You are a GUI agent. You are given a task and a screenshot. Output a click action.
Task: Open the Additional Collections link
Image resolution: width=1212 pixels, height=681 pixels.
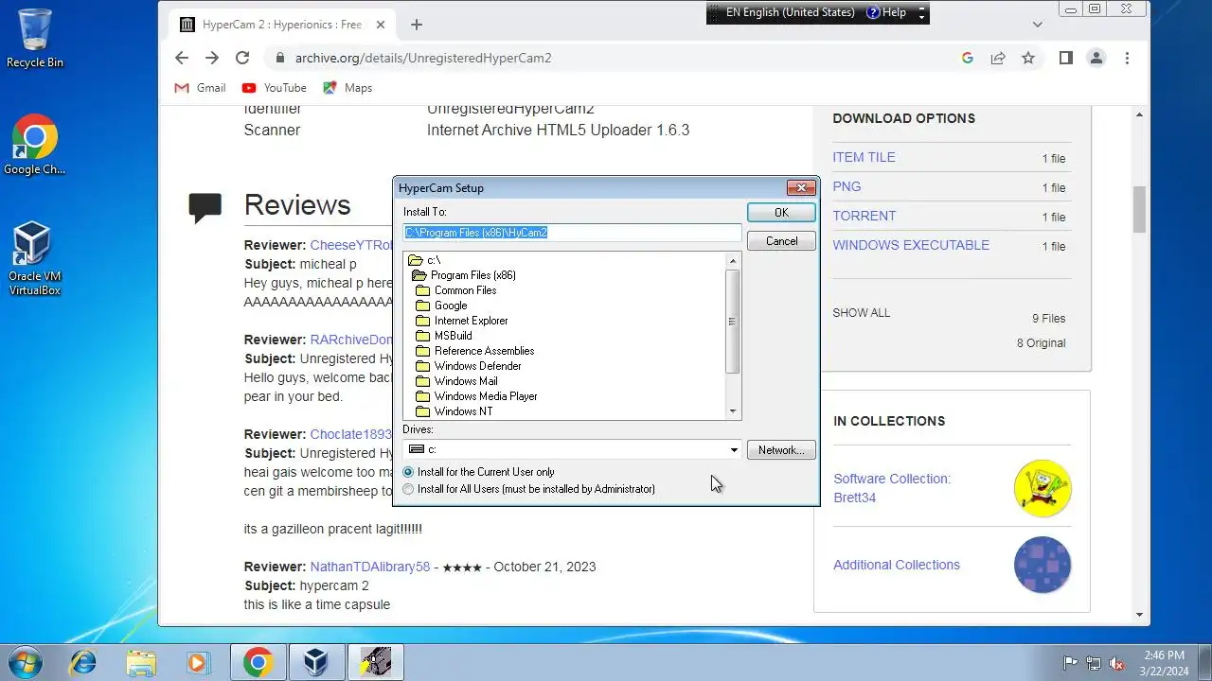tap(897, 565)
